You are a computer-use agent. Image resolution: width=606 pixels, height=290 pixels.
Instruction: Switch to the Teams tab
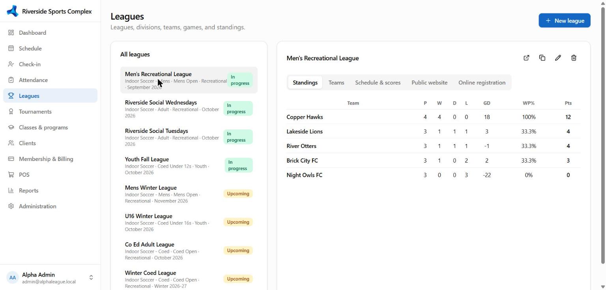click(336, 82)
